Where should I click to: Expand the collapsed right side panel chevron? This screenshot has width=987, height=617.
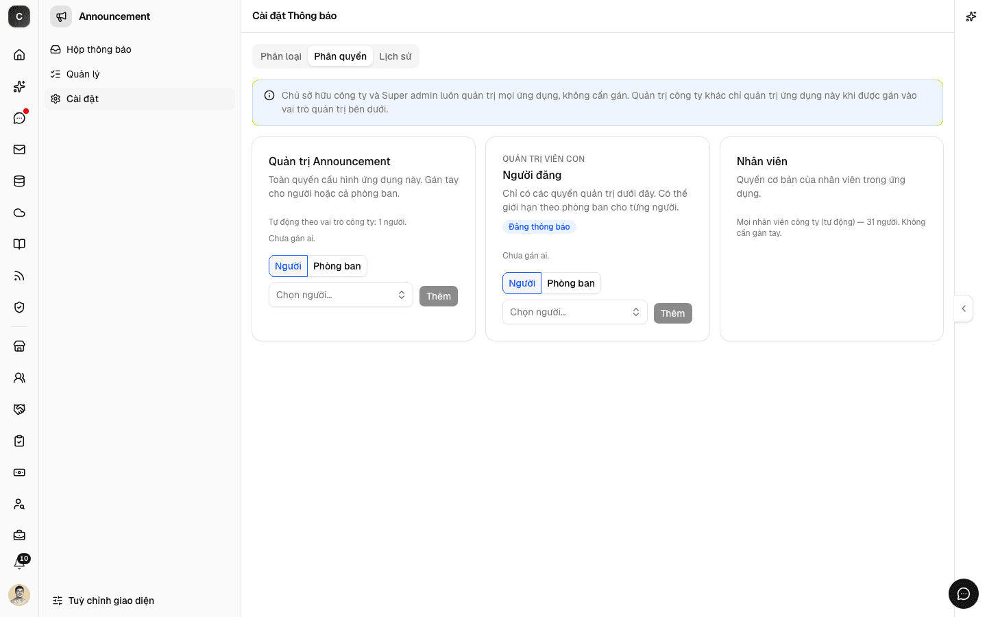(964, 308)
